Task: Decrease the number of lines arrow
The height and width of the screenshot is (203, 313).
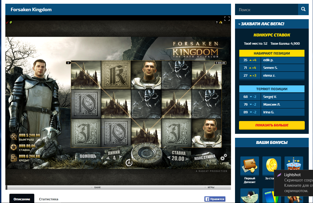Action: point(107,158)
